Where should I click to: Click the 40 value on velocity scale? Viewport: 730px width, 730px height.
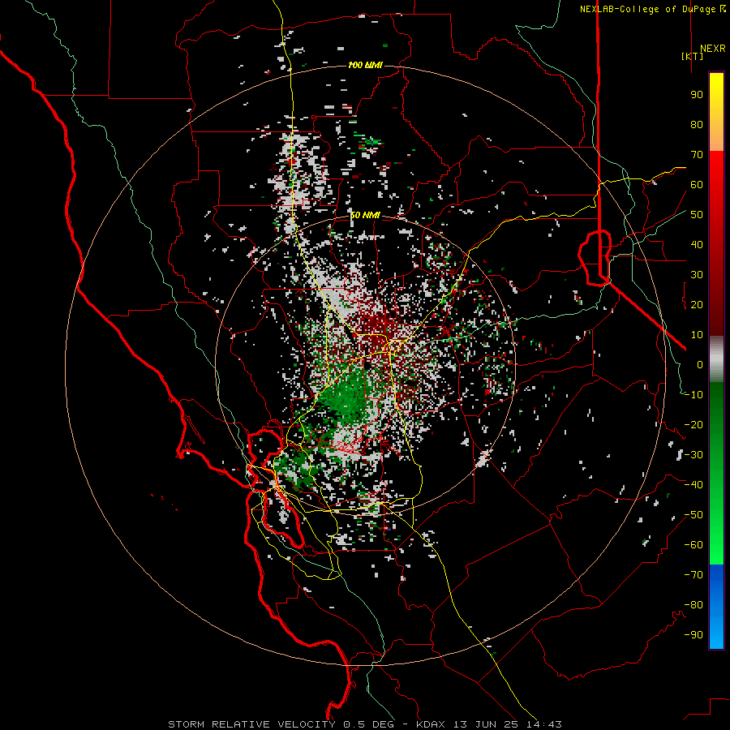click(x=697, y=245)
